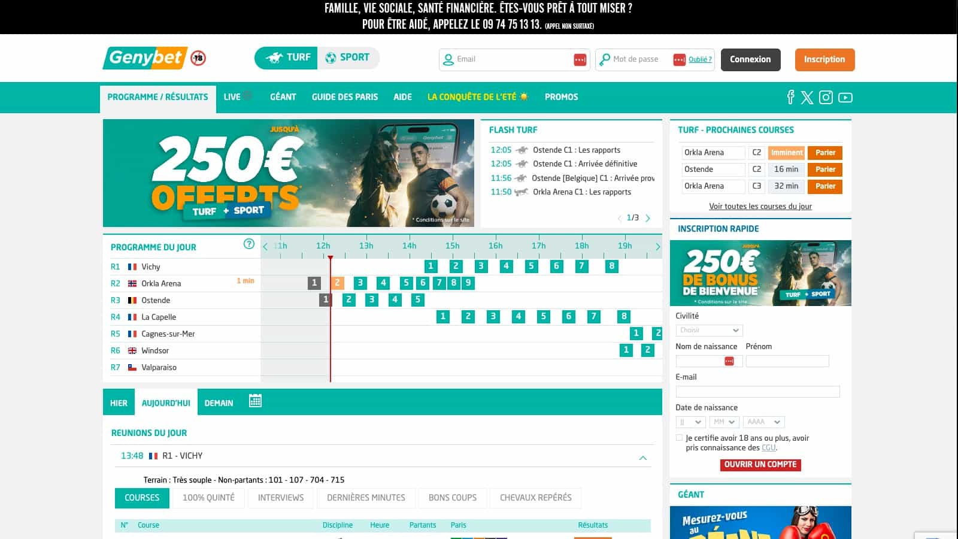Select Ostende race 5 timeline marker

tap(418, 299)
